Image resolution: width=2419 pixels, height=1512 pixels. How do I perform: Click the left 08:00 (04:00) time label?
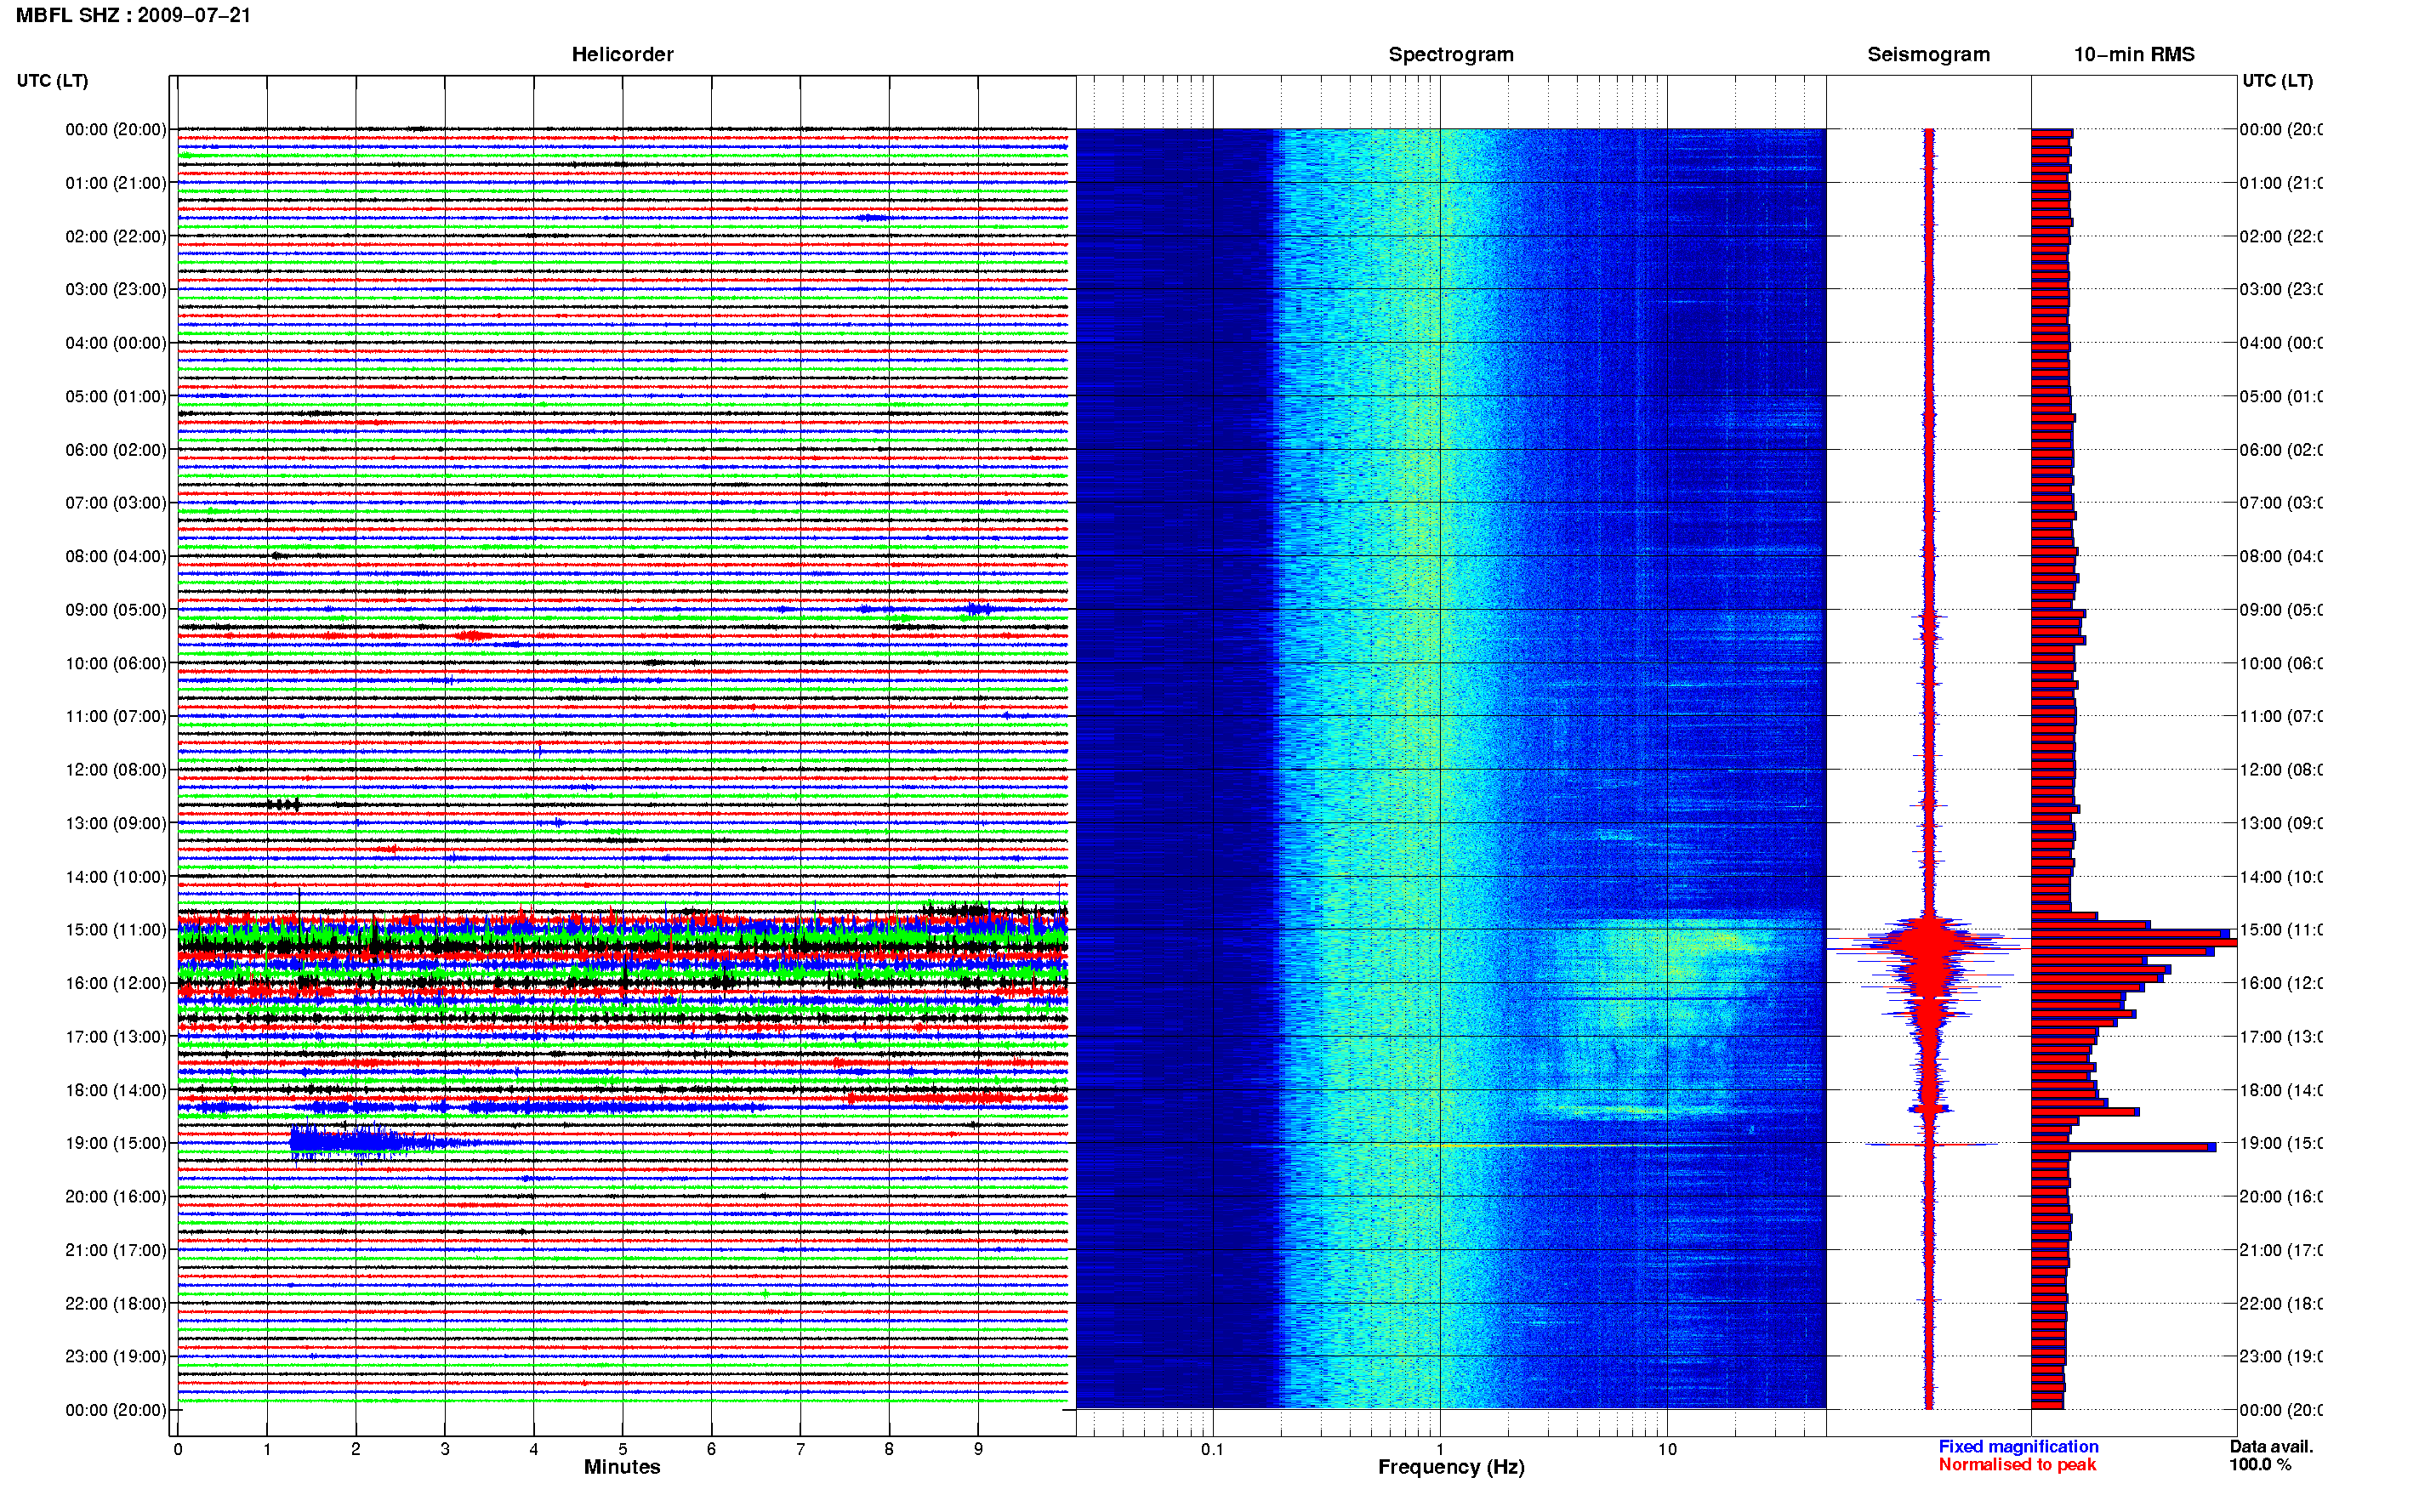[x=116, y=556]
